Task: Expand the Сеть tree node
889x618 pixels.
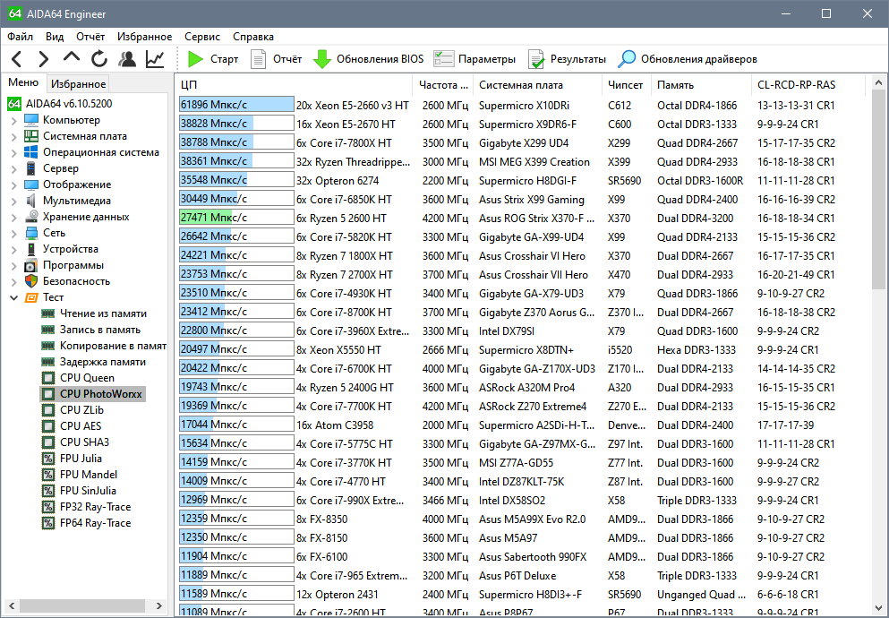Action: click(13, 233)
